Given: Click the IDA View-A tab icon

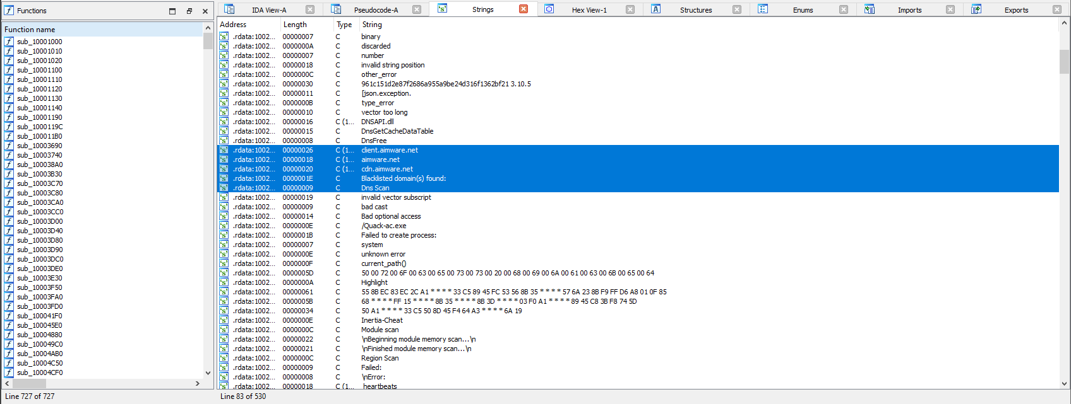Looking at the screenshot, I should click(229, 9).
